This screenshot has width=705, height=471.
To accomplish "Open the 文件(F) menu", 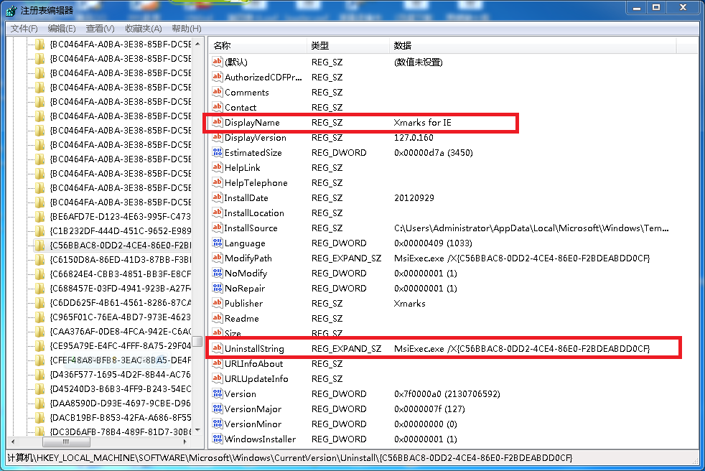I will tap(24, 29).
